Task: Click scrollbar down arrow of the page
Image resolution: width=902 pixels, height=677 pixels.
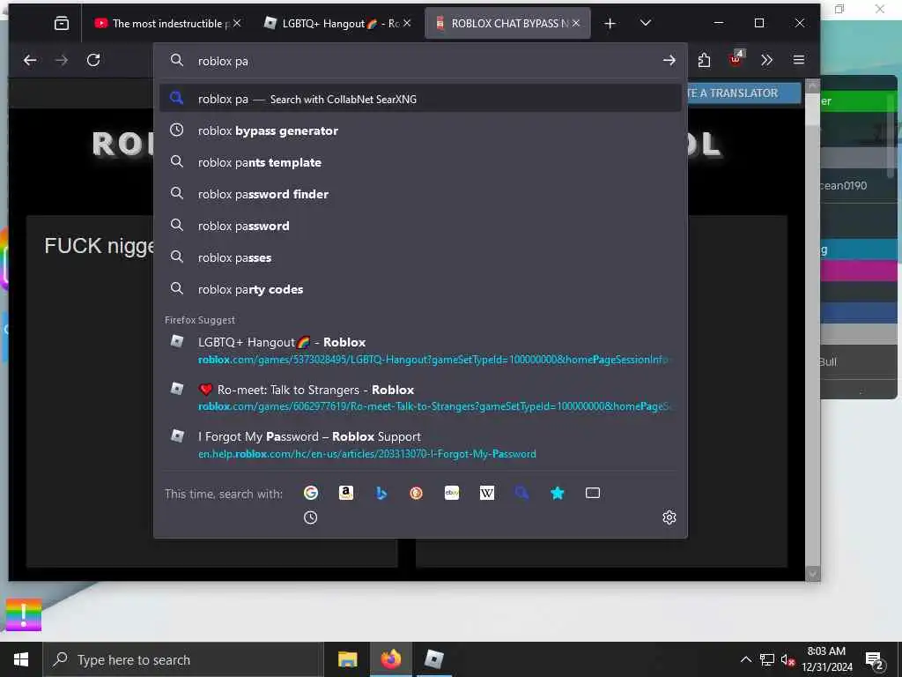Action: (812, 574)
